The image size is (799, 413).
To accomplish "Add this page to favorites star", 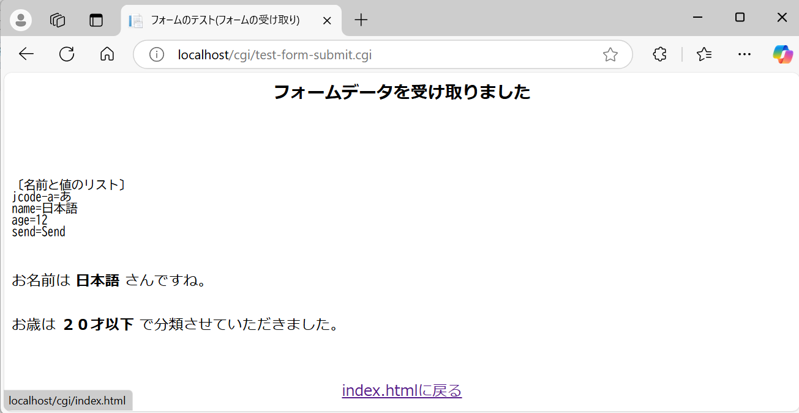I will click(610, 55).
